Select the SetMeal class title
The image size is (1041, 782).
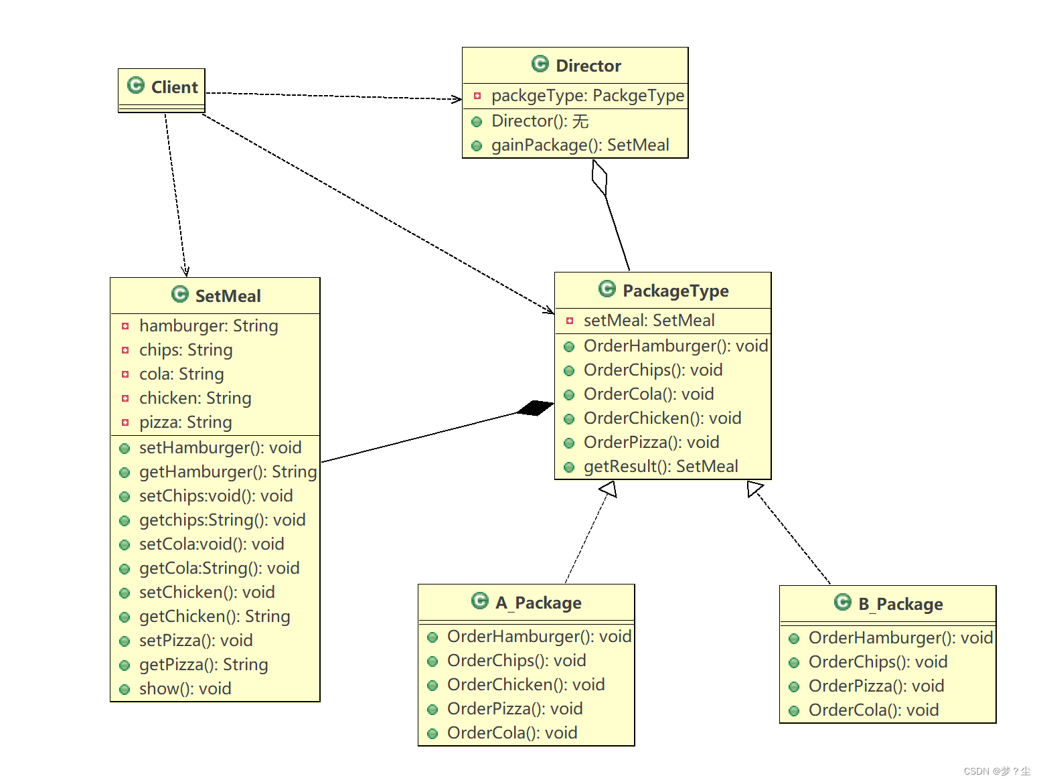pyautogui.click(x=228, y=296)
